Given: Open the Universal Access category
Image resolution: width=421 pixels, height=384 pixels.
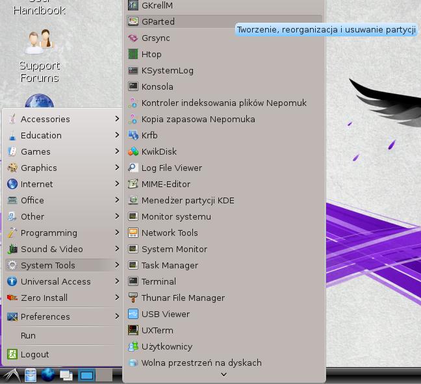Looking at the screenshot, I should pyautogui.click(x=64, y=281).
